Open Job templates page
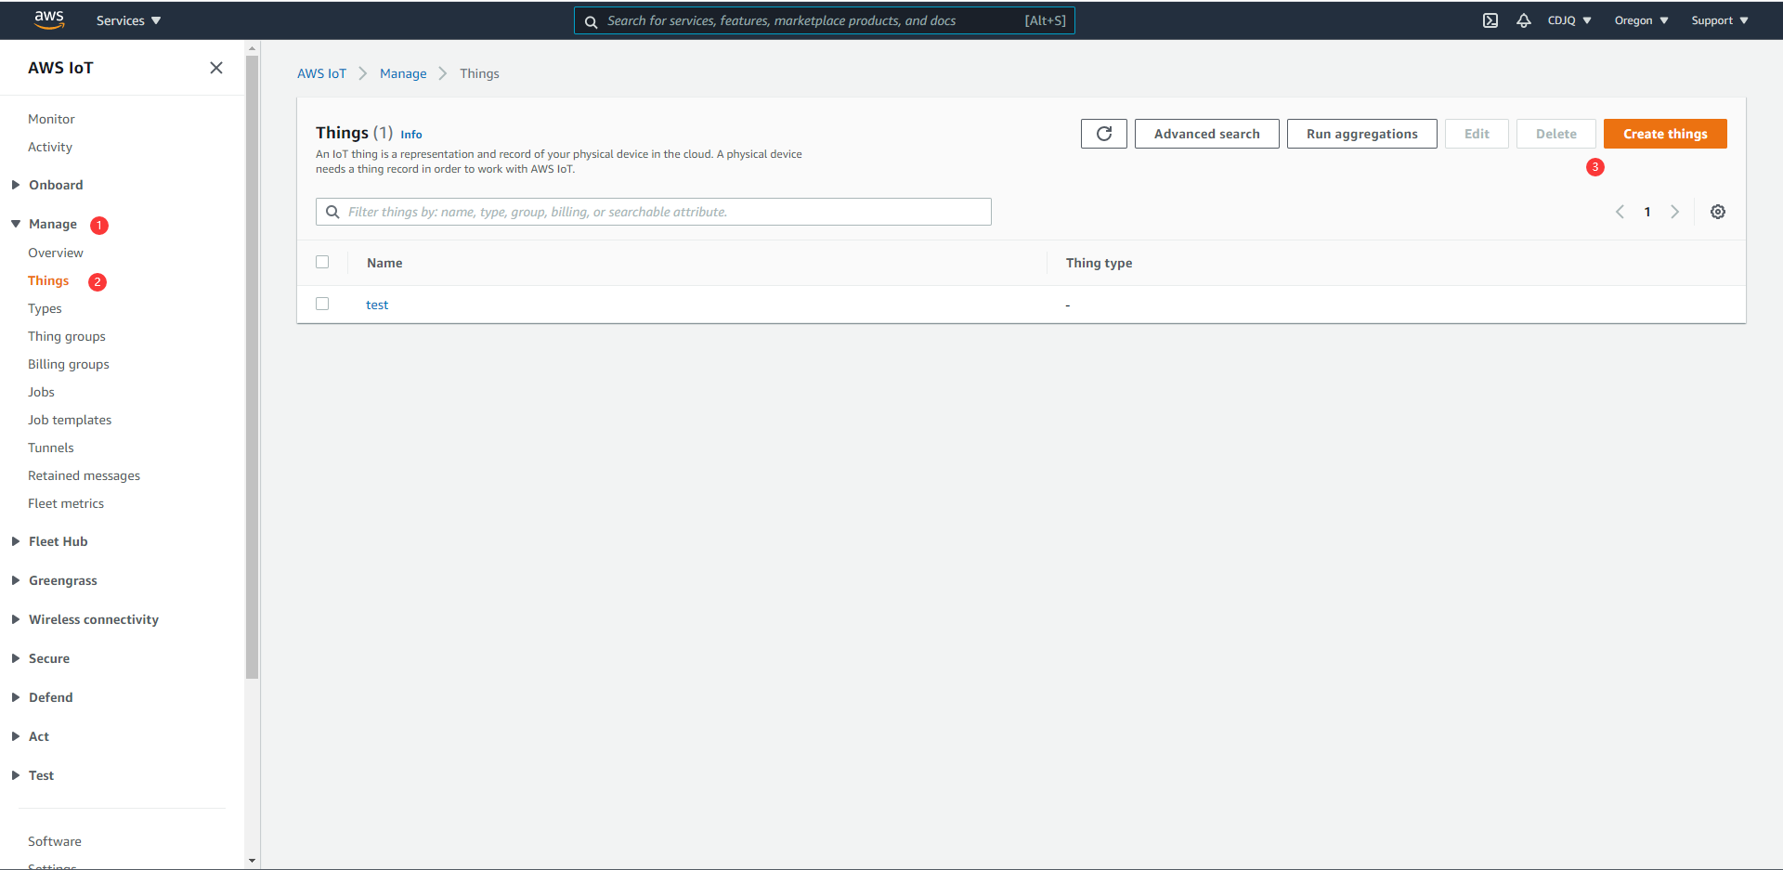The width and height of the screenshot is (1783, 870). click(70, 420)
